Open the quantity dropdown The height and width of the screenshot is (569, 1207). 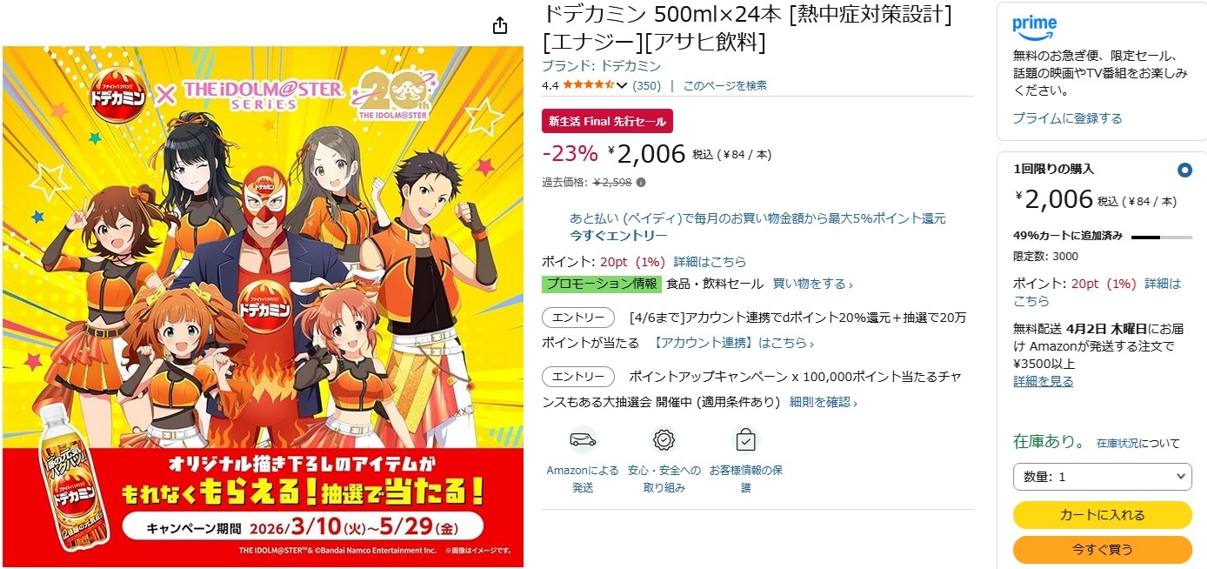pos(1102,477)
